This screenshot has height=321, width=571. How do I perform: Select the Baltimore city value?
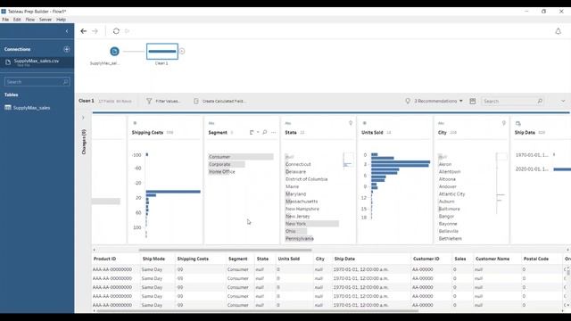(x=449, y=209)
